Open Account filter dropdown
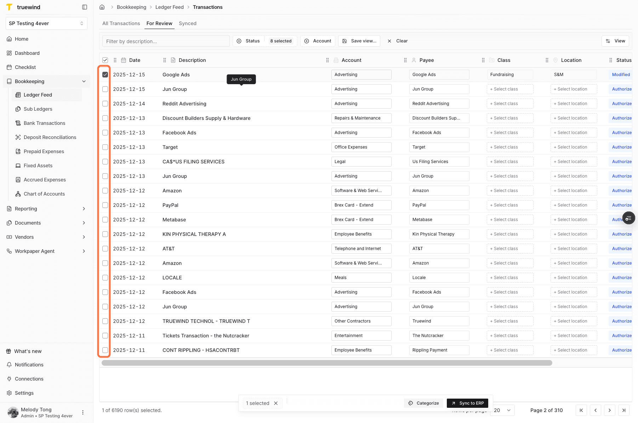This screenshot has height=423, width=638. (x=318, y=41)
